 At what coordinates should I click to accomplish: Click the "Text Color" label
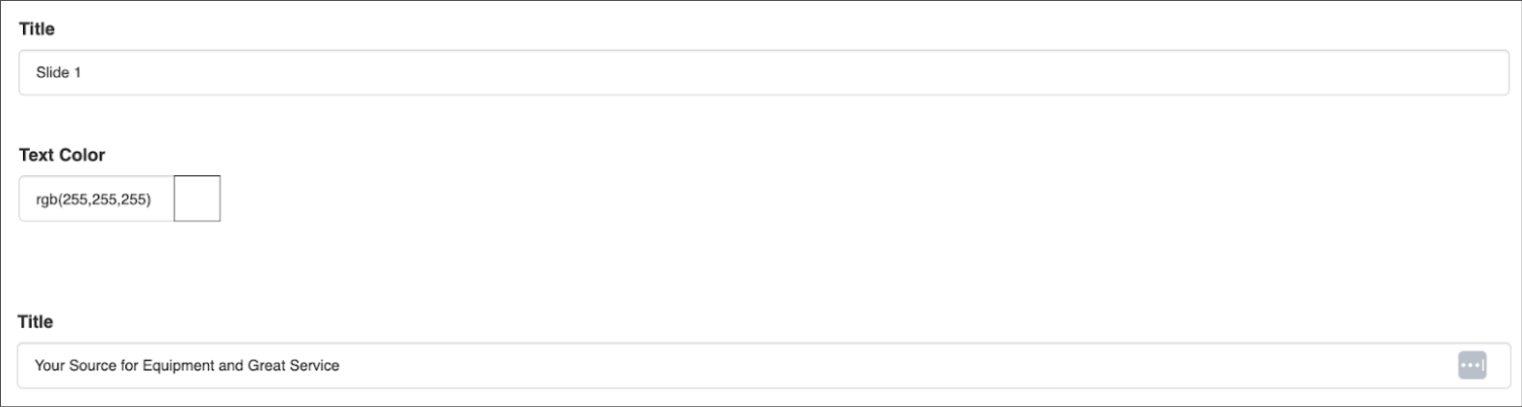(x=62, y=155)
